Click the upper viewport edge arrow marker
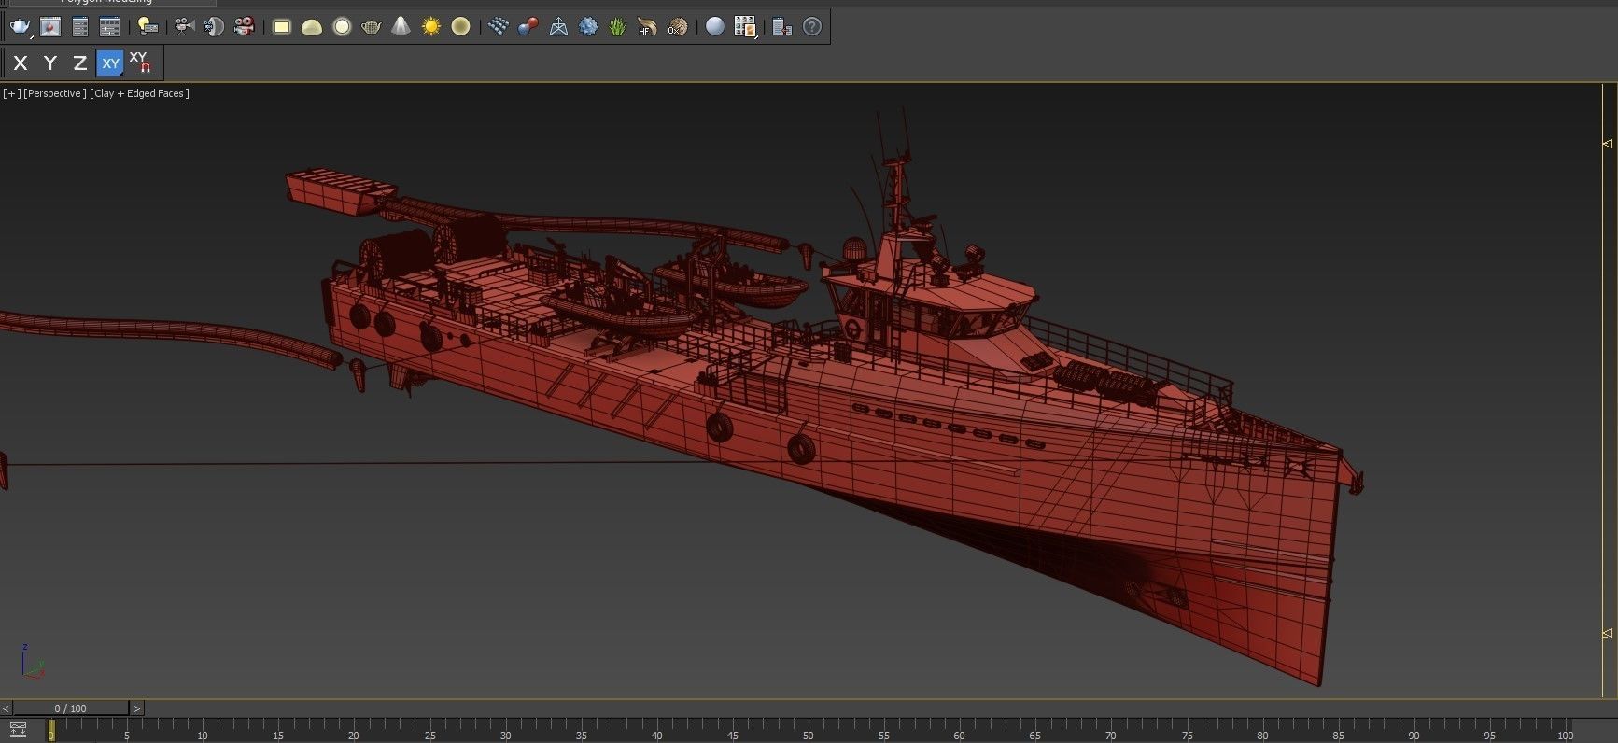Viewport: 1618px width, 743px height. [1608, 144]
